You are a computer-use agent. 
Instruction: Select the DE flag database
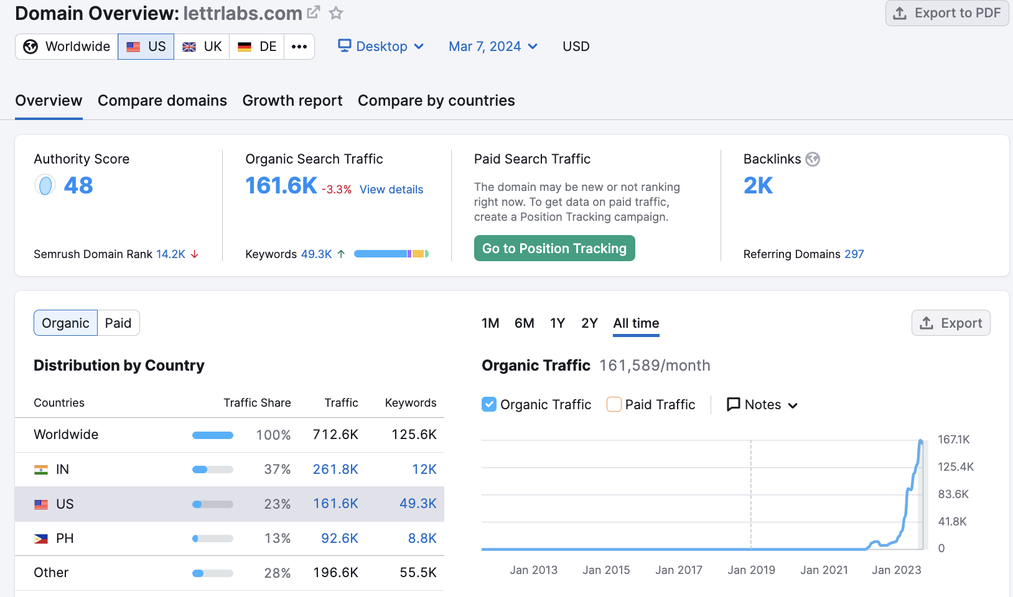[257, 47]
